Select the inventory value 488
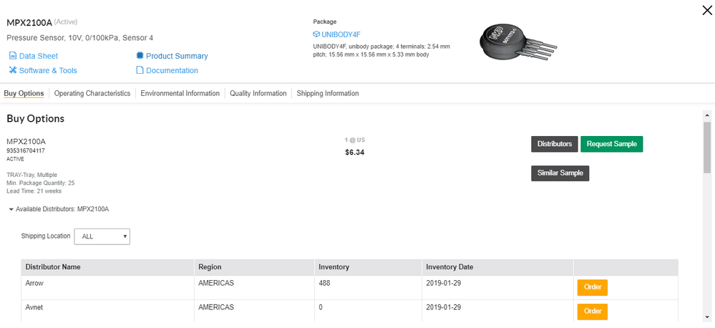The width and height of the screenshot is (715, 328). click(324, 284)
